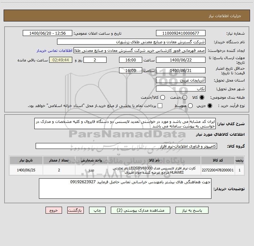The width and height of the screenshot is (254, 246).
Task: Click the price validity time 16:00 field
Action: coord(131,71)
